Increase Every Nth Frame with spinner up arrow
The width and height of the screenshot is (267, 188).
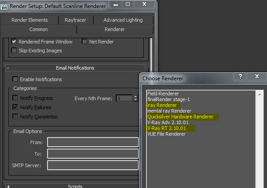point(135,97)
